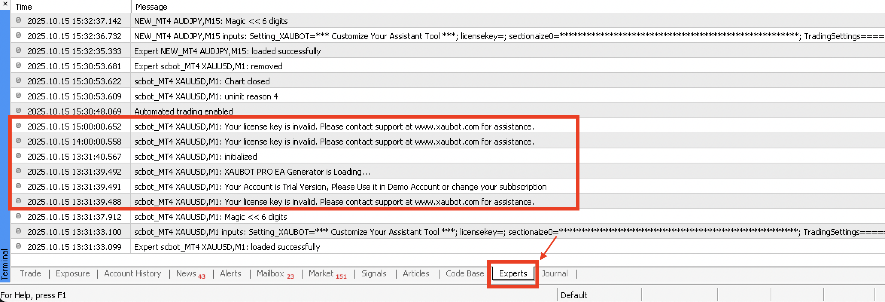This screenshot has width=885, height=302.
Task: Click the icon beside the 'Automated trading enabled' entry
Action: pos(18,111)
